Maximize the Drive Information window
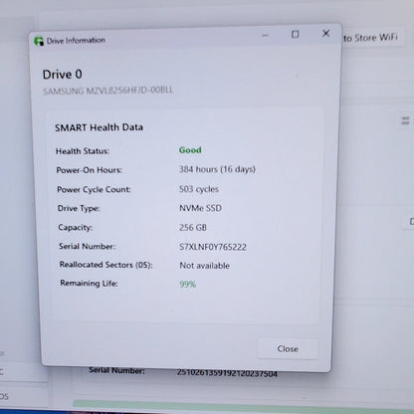Image resolution: width=414 pixels, height=414 pixels. coord(295,34)
